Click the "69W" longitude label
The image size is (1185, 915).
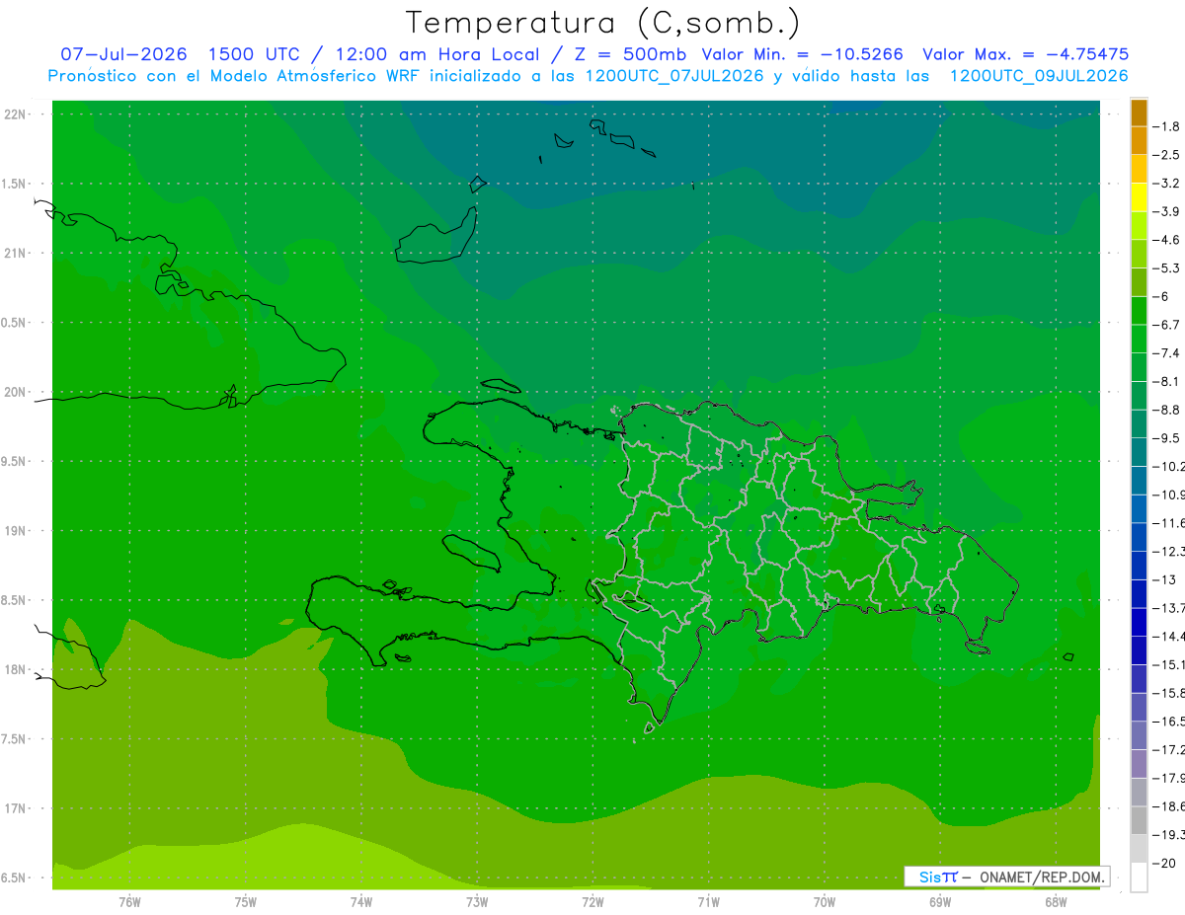click(940, 902)
